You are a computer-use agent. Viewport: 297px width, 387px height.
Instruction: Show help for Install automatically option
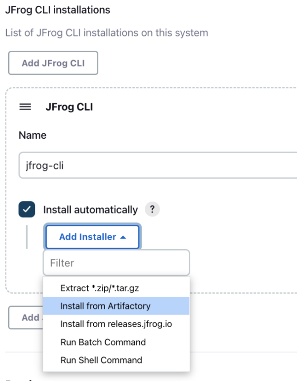[152, 209]
